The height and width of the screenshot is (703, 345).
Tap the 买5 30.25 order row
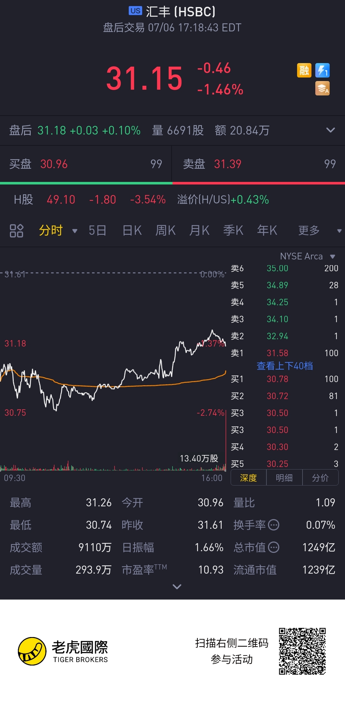(x=284, y=464)
